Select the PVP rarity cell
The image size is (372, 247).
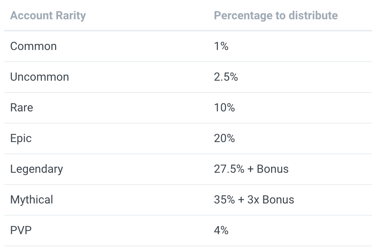point(21,231)
